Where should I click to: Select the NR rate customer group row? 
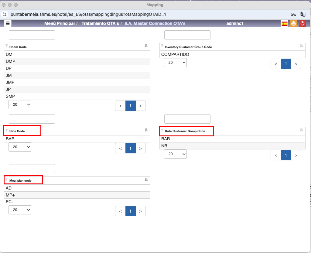[232, 146]
